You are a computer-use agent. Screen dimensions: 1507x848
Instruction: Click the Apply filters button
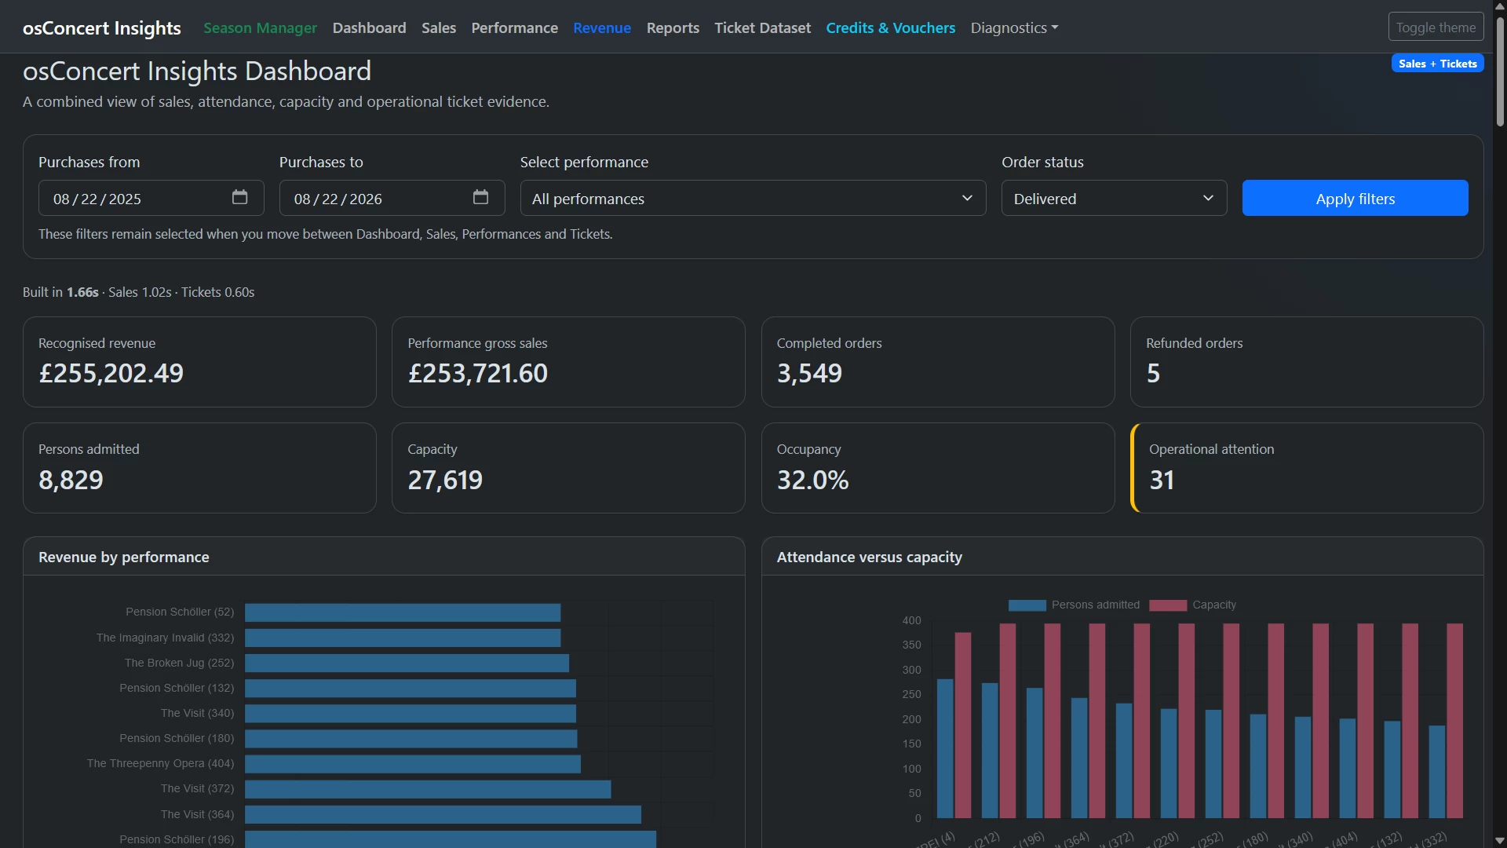pyautogui.click(x=1355, y=199)
